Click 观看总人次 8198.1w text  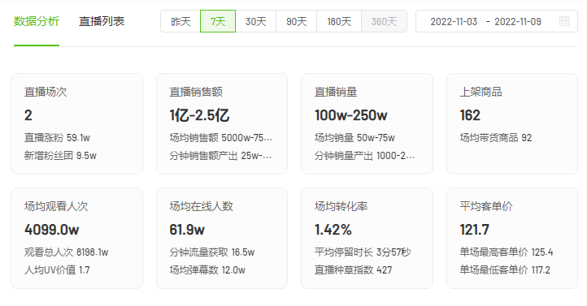67,252
